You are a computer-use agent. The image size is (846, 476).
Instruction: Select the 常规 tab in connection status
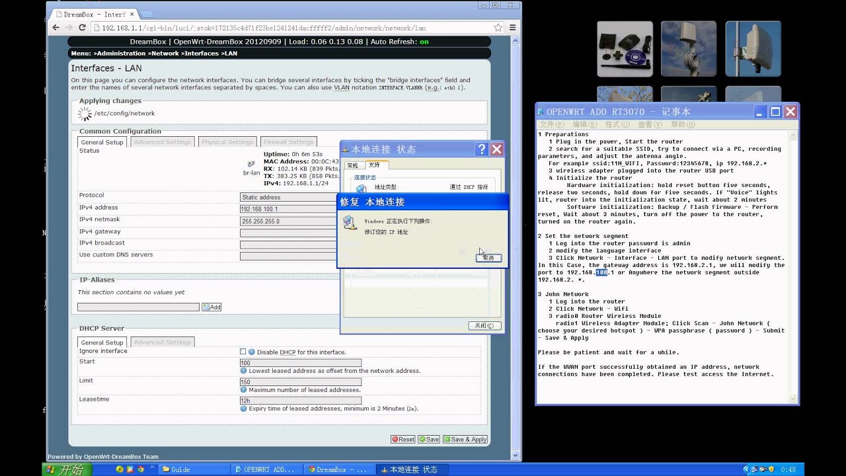coord(352,165)
